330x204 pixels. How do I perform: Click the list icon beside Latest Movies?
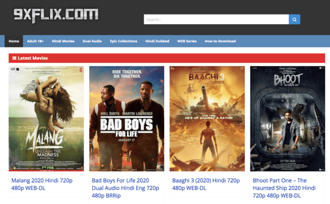[x=14, y=58]
